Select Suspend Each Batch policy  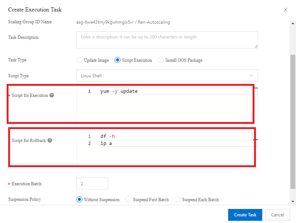click(x=178, y=200)
